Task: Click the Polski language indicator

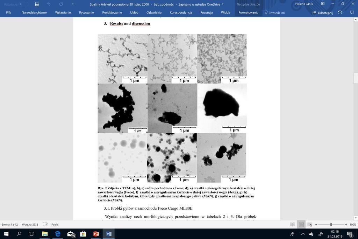Action: click(x=55, y=225)
